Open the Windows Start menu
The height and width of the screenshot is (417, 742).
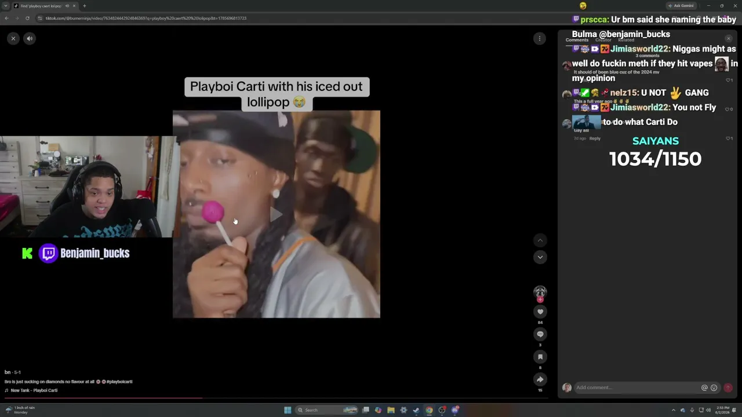288,410
